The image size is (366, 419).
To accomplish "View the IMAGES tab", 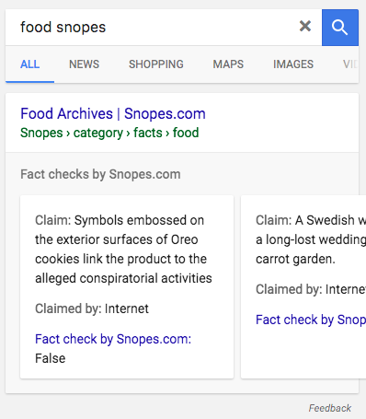I will click(293, 64).
